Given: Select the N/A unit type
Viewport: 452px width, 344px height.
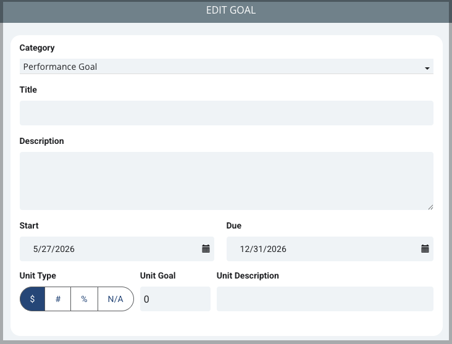Looking at the screenshot, I should pyautogui.click(x=115, y=299).
